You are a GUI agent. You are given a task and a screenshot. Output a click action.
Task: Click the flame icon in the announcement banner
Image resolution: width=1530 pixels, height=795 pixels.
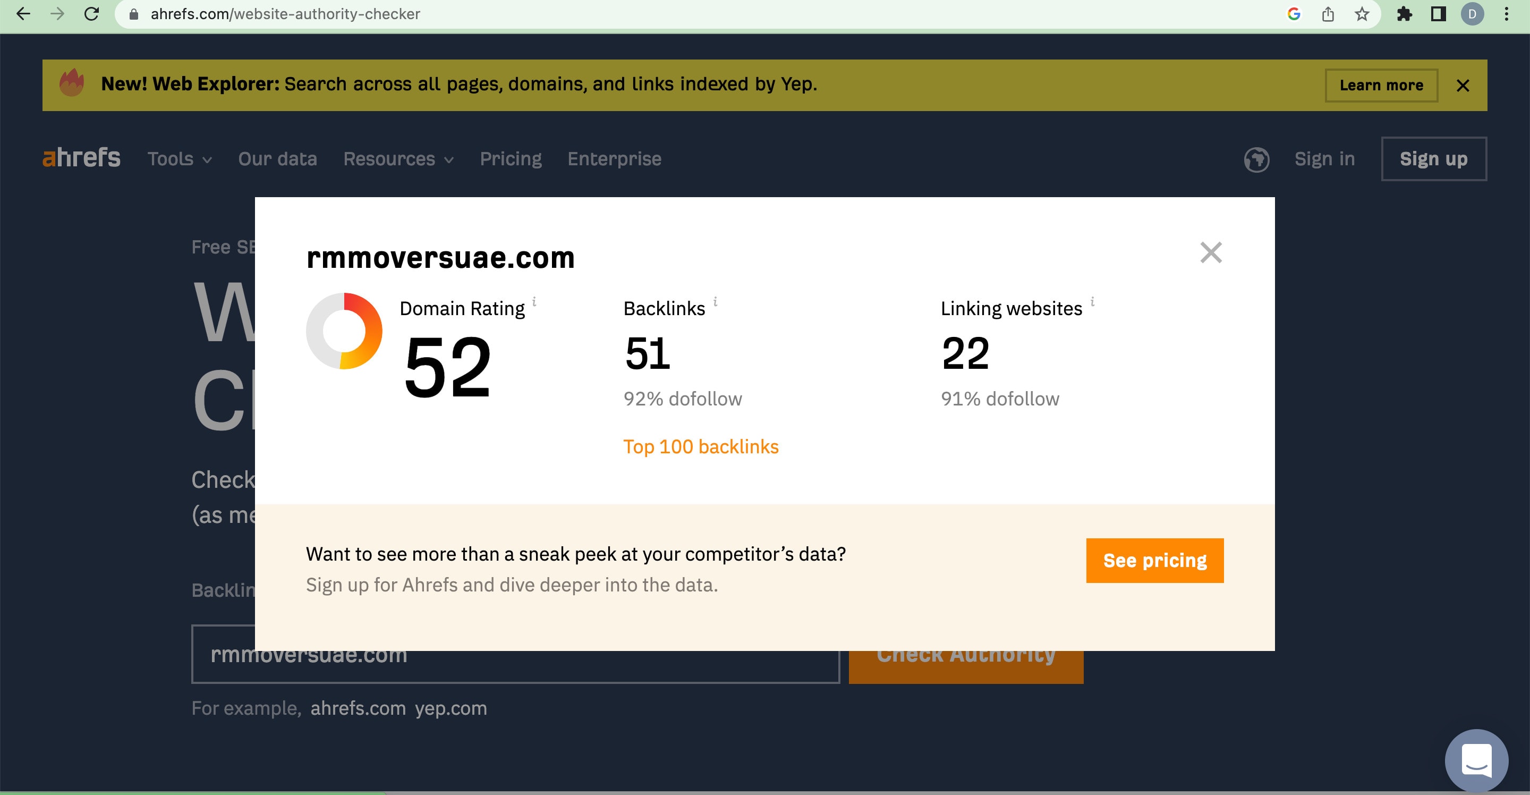pyautogui.click(x=72, y=84)
